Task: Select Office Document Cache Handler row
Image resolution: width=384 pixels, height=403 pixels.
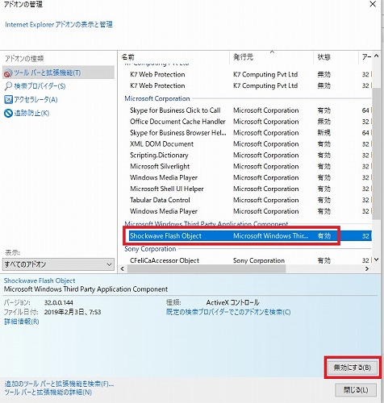Action: click(x=250, y=122)
